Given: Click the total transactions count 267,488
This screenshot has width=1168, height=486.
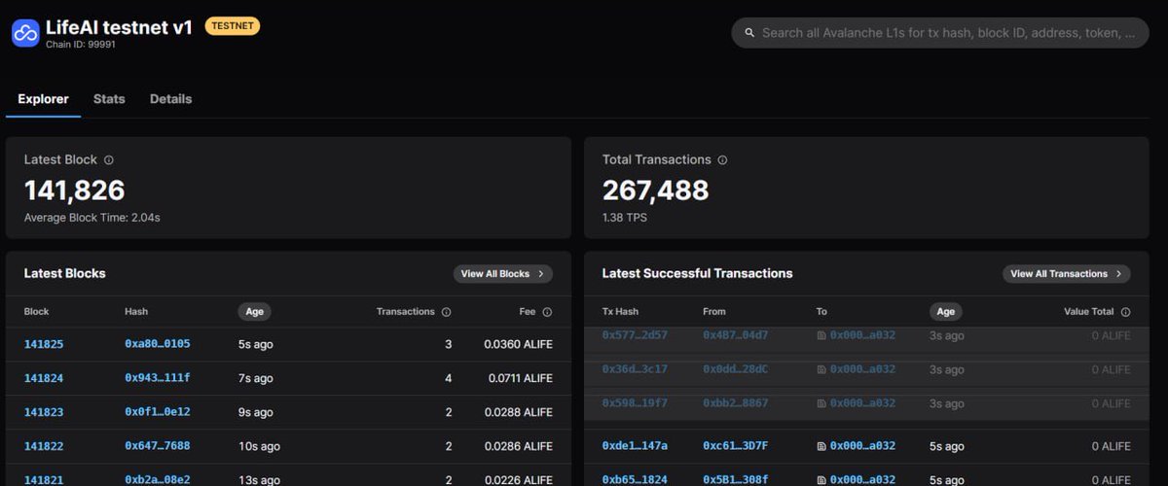Looking at the screenshot, I should (655, 191).
